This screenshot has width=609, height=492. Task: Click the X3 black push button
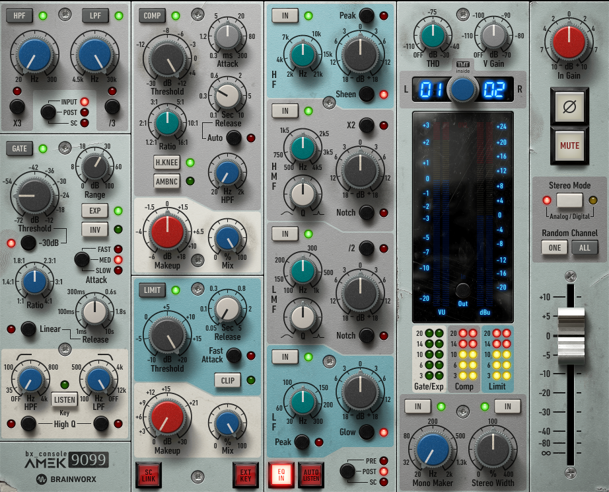pyautogui.click(x=17, y=106)
